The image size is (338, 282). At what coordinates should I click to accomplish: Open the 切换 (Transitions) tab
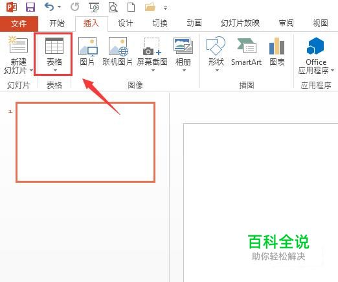(x=160, y=23)
